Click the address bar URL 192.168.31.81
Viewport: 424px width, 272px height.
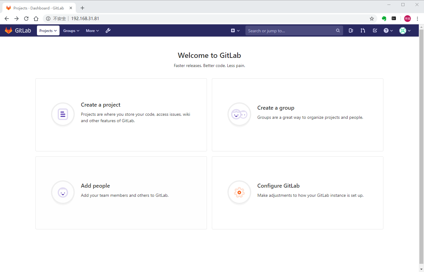pyautogui.click(x=85, y=19)
